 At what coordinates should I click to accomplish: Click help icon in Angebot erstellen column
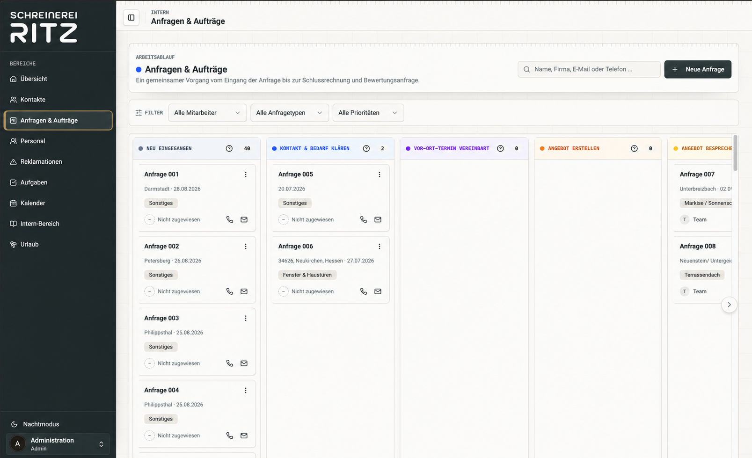pos(634,148)
